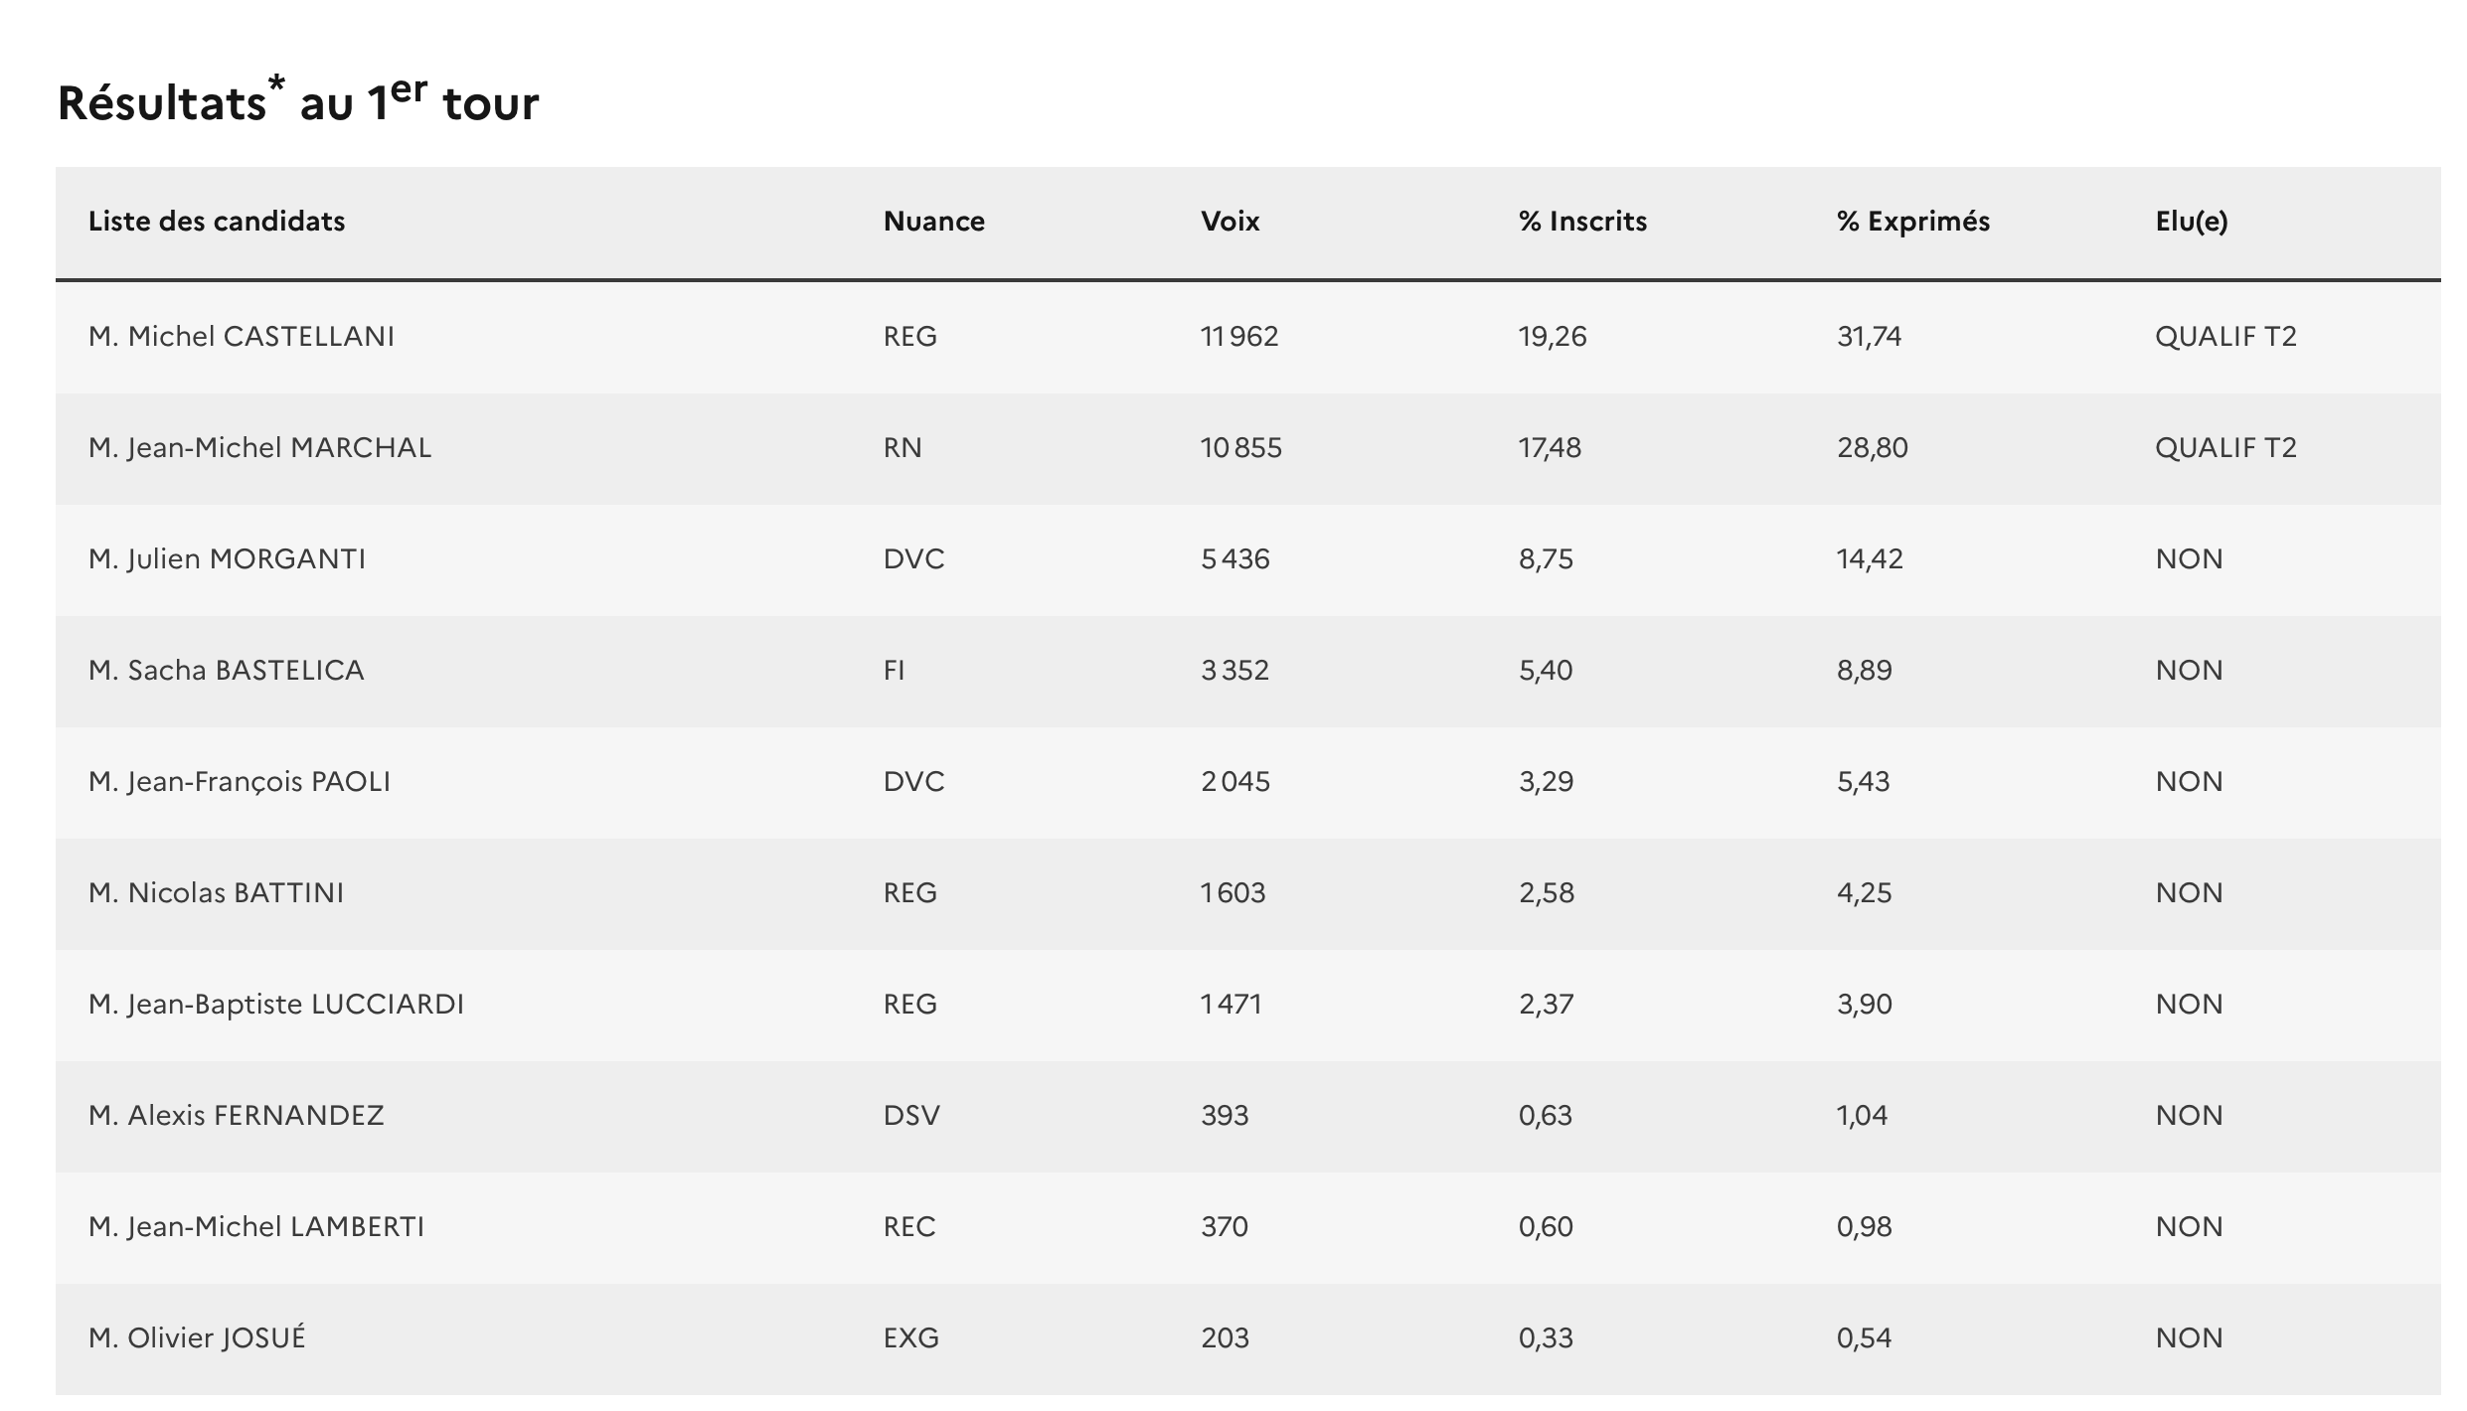Click candidate name M. Jean-Michel LAMBERTI
The image size is (2467, 1411).
pos(255,1227)
